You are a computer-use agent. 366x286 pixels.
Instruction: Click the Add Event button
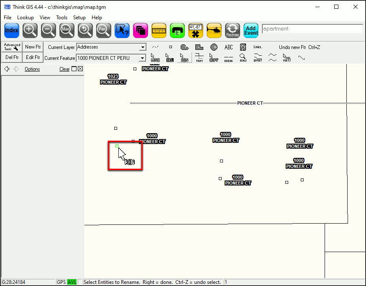(251, 30)
